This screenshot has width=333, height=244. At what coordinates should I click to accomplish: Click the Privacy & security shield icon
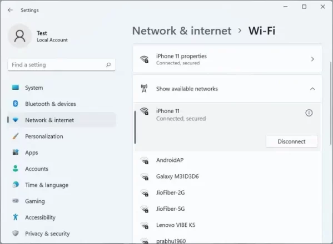click(16, 233)
